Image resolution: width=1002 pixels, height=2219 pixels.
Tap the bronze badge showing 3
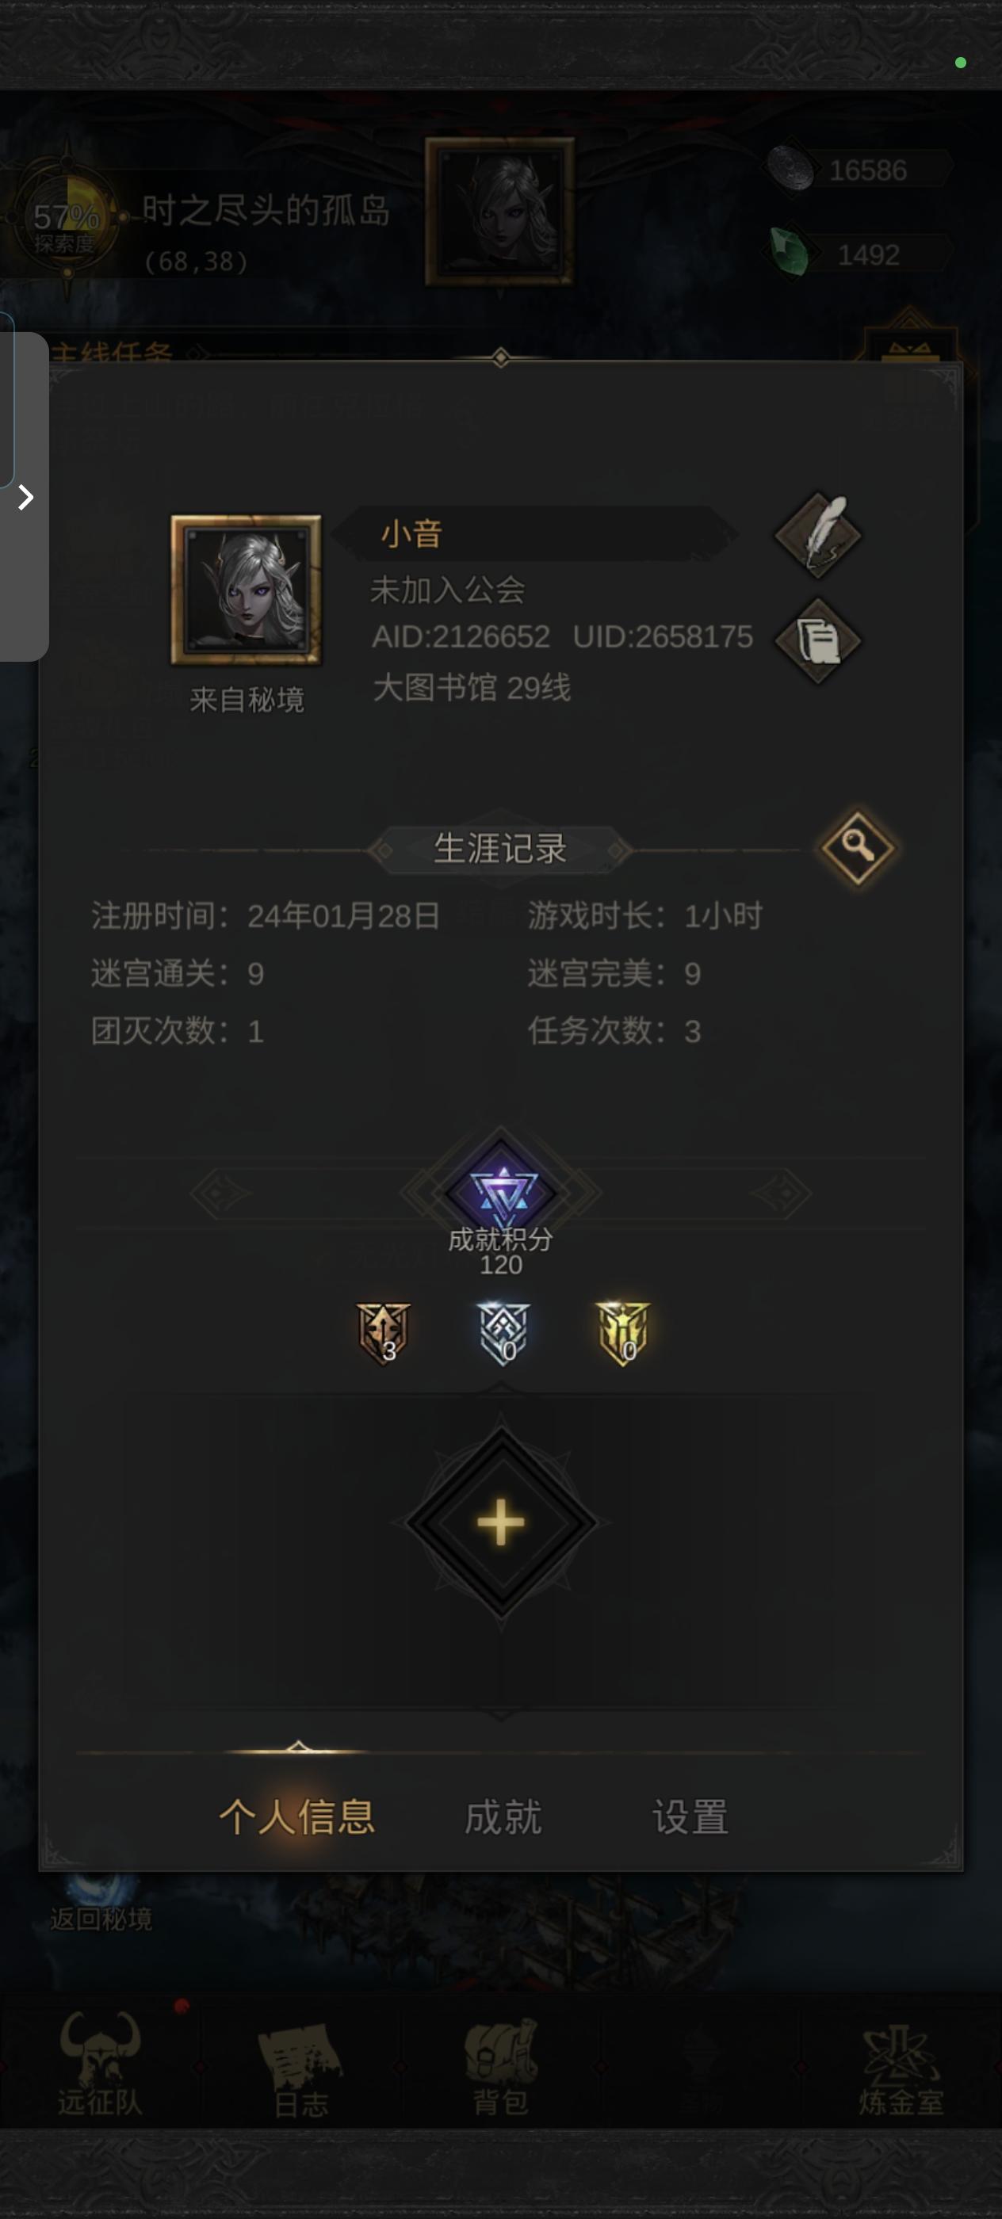click(384, 1334)
